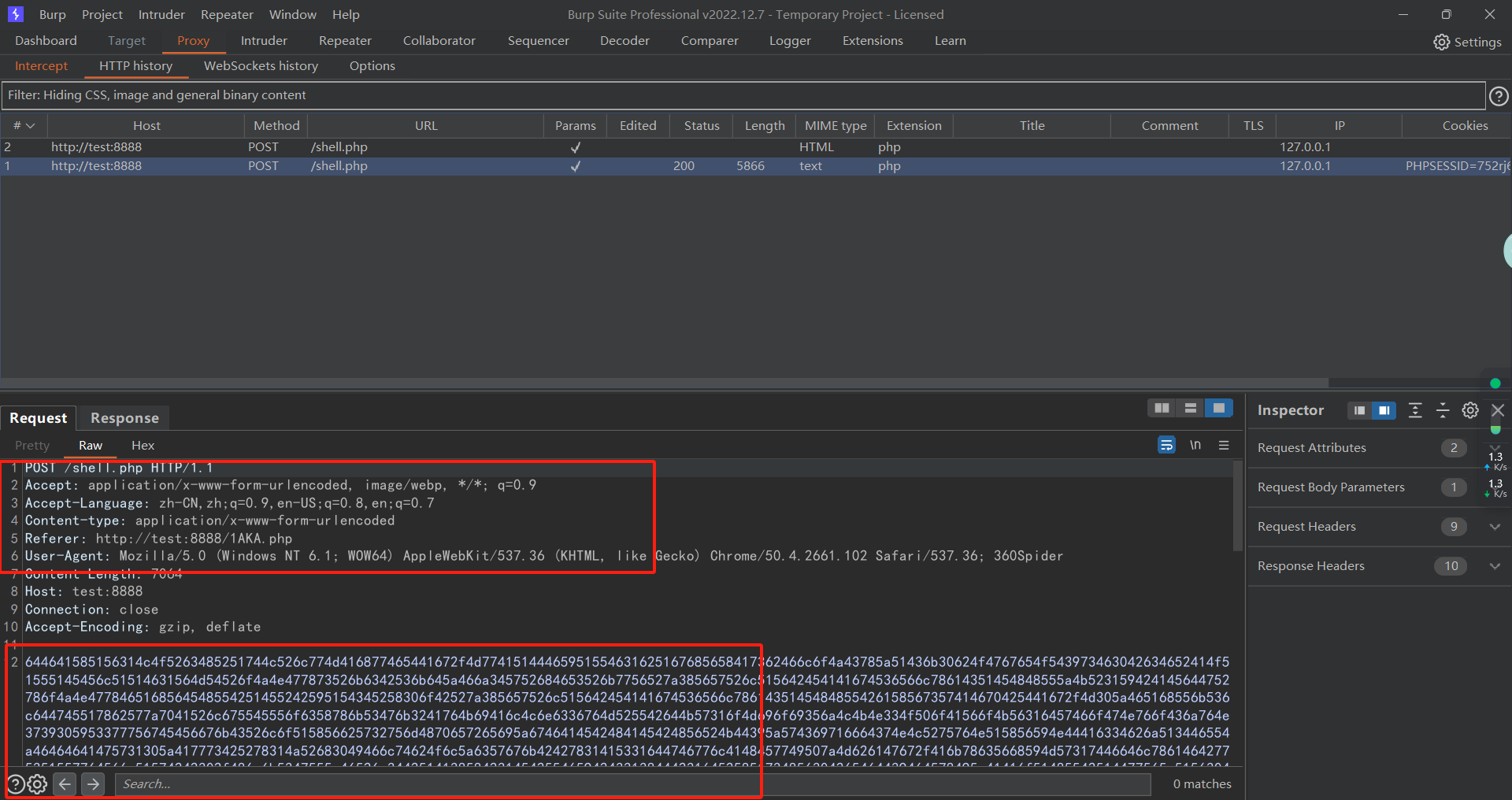
Task: Click horizontal scrollbar of history table
Action: click(x=664, y=383)
